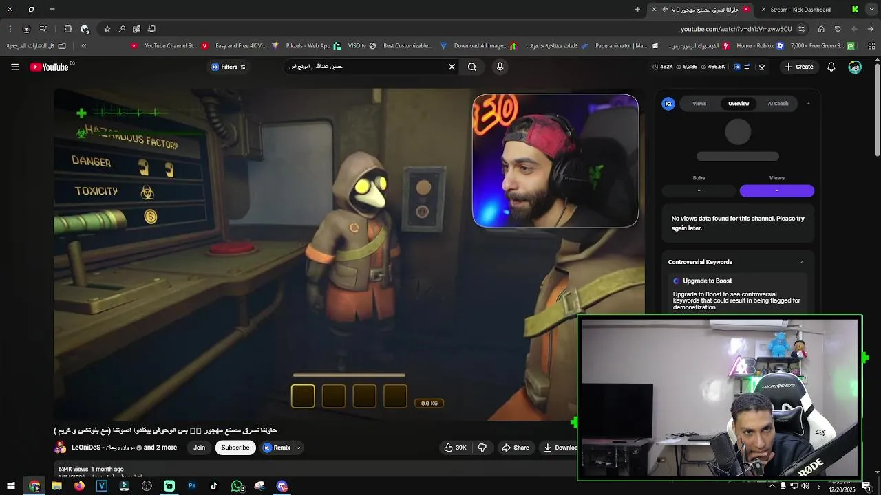881x495 pixels.
Task: Open the account avatar menu
Action: pos(855,67)
